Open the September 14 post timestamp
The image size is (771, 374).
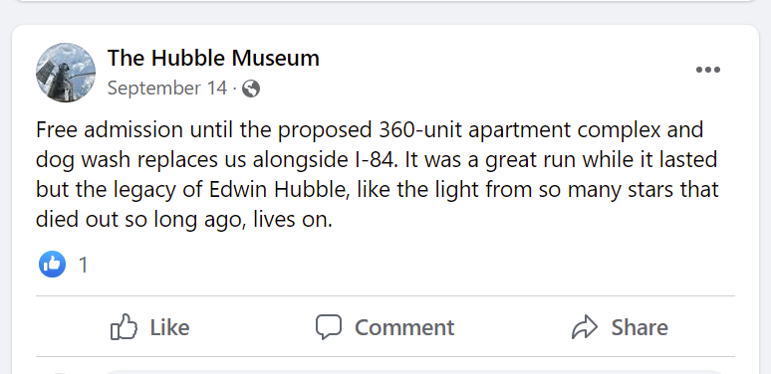[x=167, y=89]
